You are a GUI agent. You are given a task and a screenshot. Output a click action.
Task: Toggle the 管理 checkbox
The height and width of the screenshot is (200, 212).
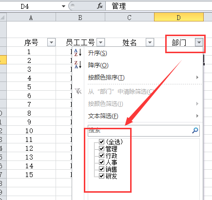click(102, 148)
